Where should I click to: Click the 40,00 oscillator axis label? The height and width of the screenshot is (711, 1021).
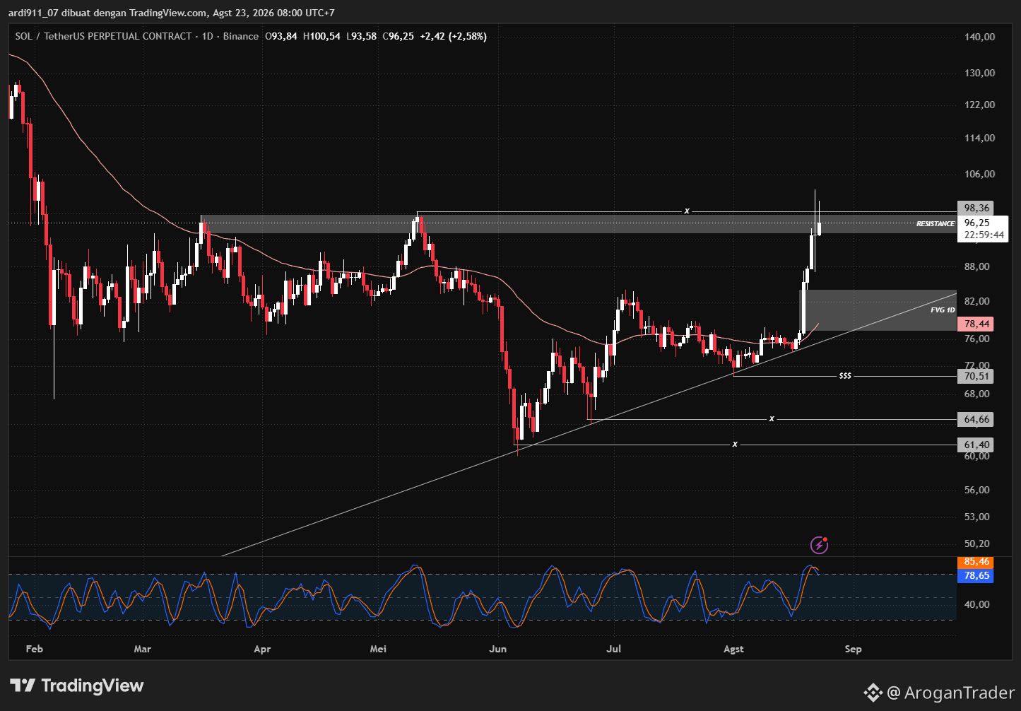(x=976, y=604)
